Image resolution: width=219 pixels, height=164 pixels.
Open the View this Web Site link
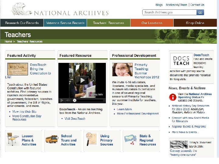(24, 111)
